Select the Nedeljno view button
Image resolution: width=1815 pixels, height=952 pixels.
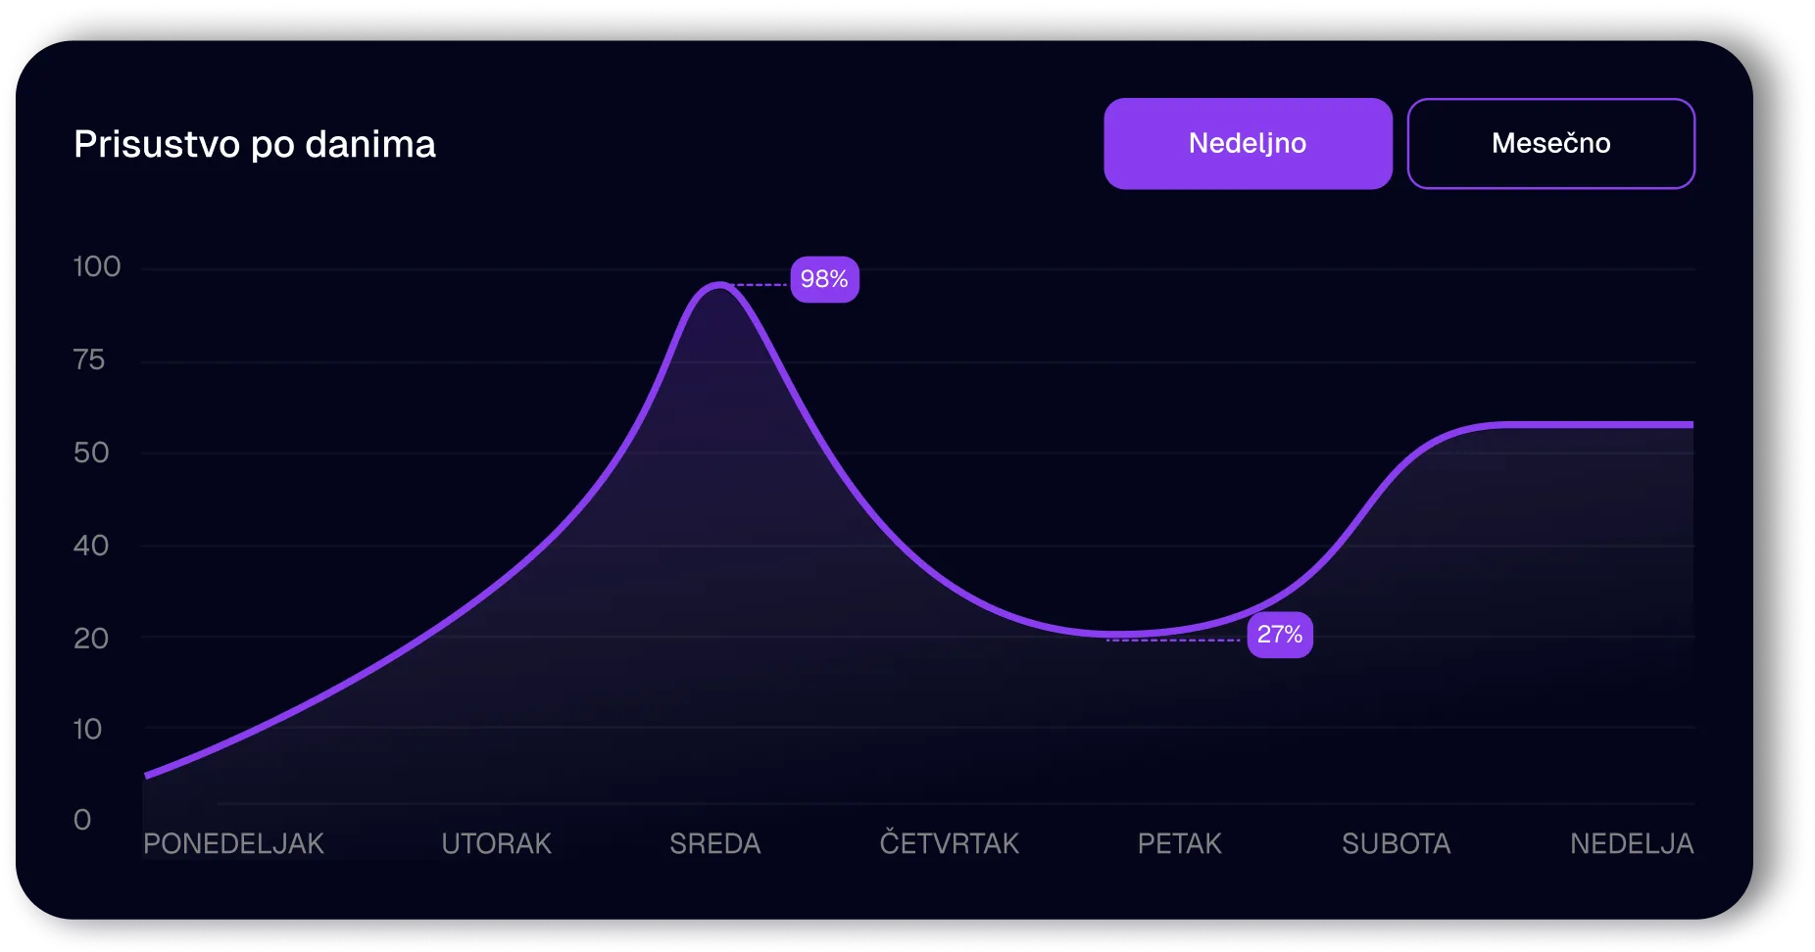pos(1248,143)
